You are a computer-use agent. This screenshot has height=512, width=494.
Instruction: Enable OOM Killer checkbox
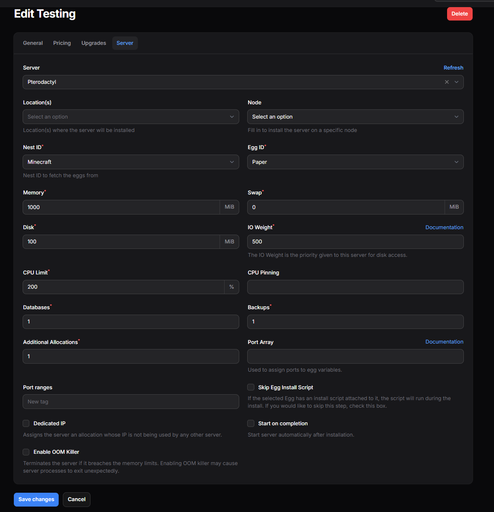coord(26,452)
